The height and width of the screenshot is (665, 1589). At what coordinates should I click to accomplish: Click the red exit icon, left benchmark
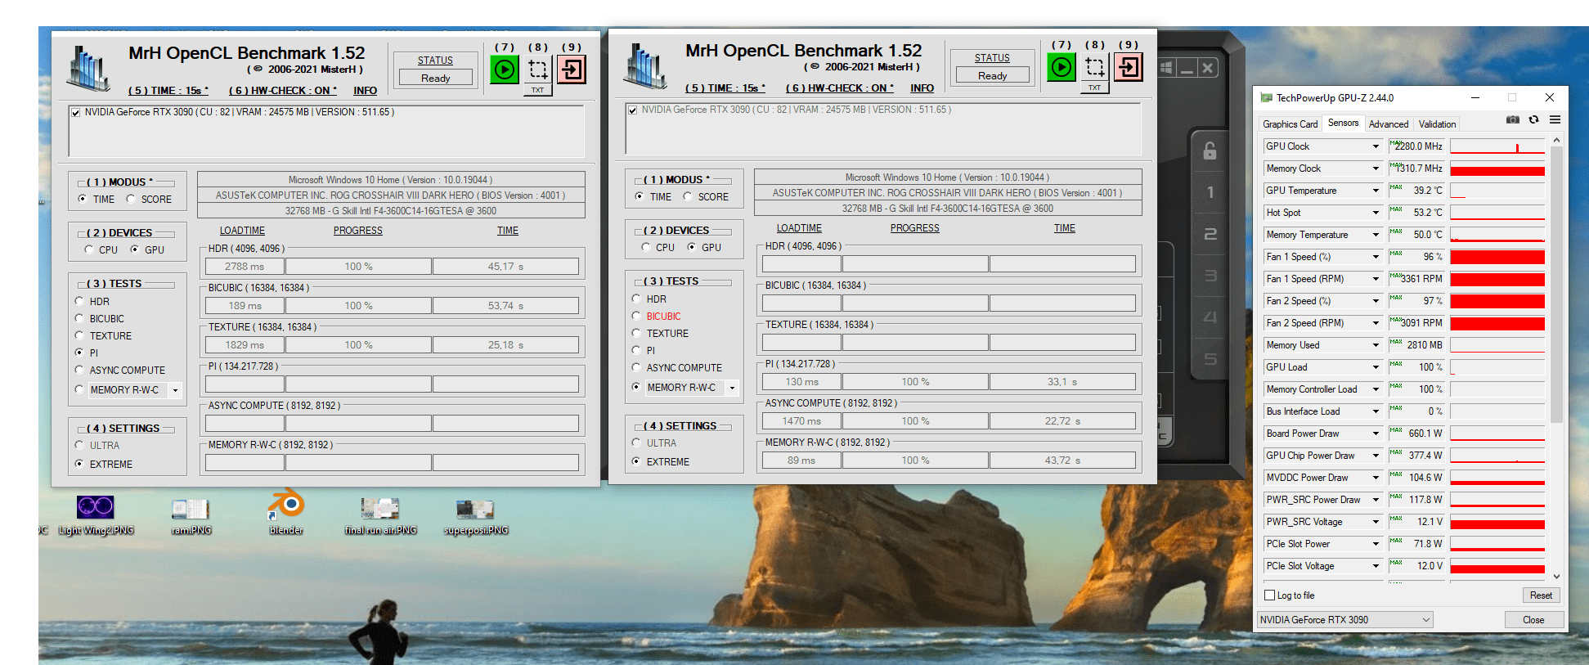coord(572,70)
